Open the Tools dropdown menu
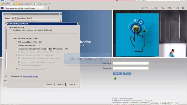The height and width of the screenshot is (105, 187). [178, 8]
